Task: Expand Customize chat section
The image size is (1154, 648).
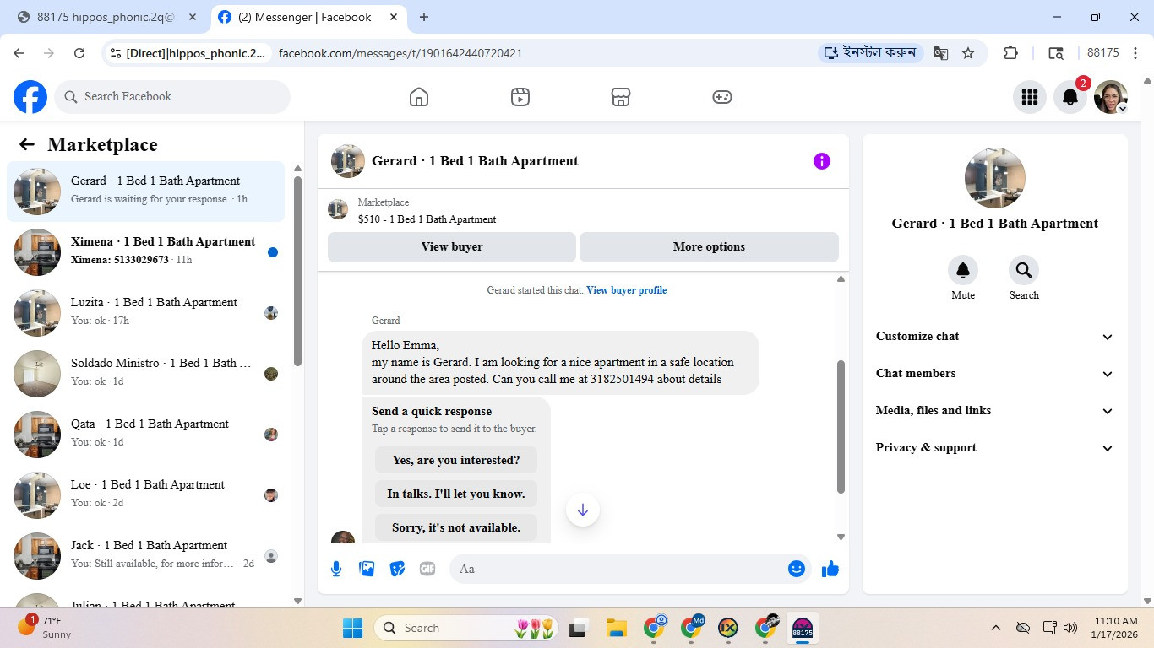Action: pyautogui.click(x=995, y=337)
